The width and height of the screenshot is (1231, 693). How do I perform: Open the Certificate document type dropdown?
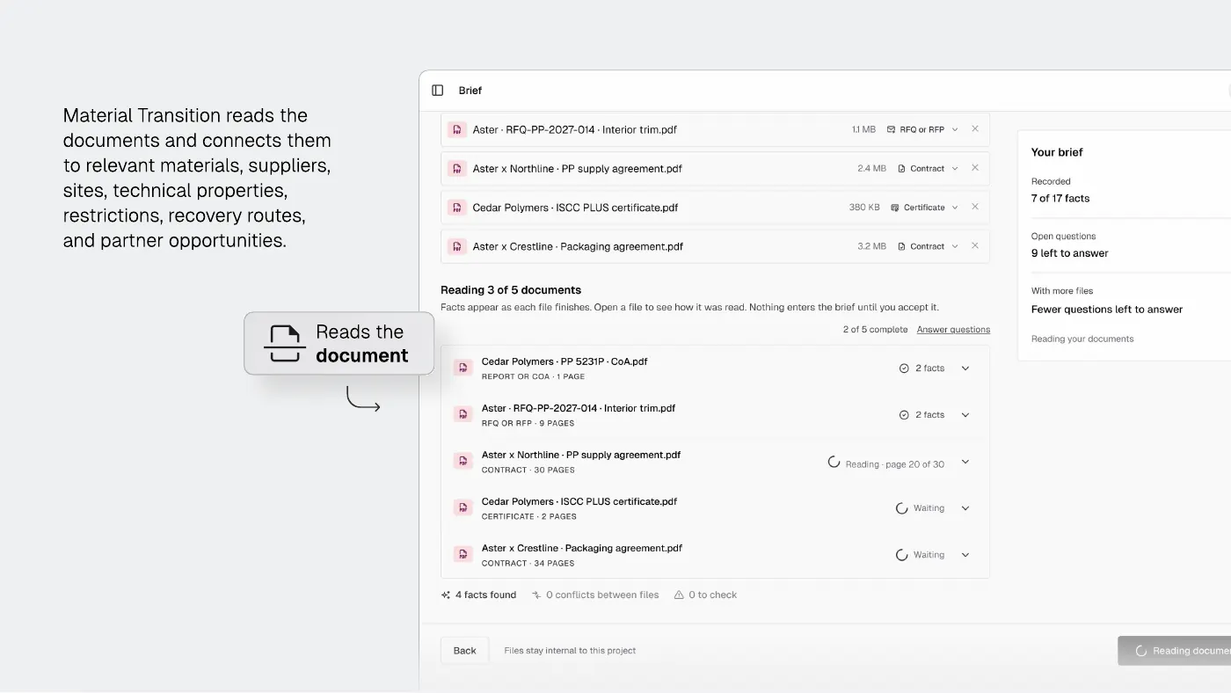925,208
